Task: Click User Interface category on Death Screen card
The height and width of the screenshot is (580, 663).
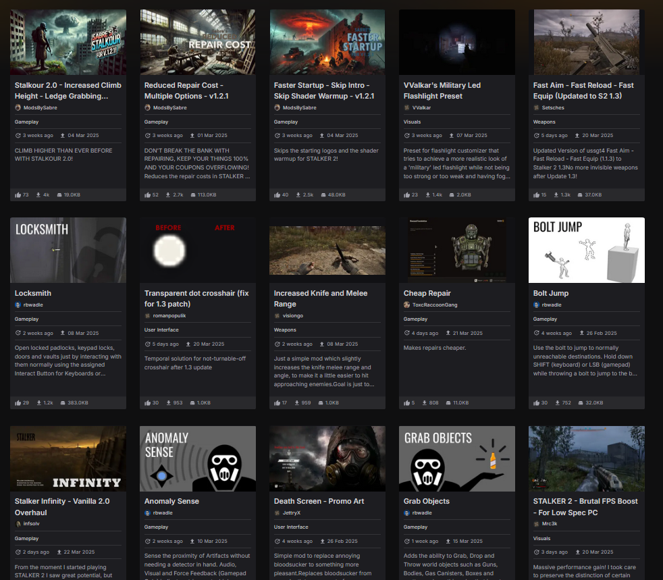Action: pos(291,527)
